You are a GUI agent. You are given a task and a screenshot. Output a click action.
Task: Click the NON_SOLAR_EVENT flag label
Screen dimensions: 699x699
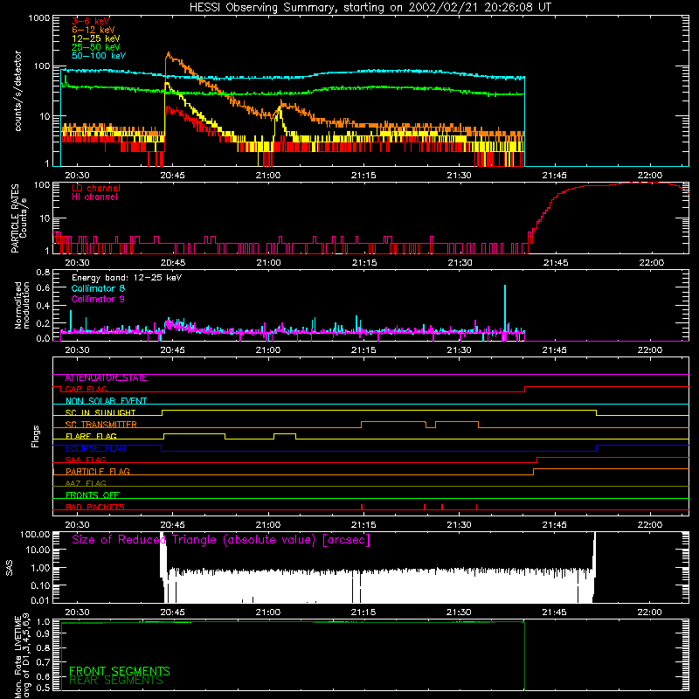click(106, 401)
